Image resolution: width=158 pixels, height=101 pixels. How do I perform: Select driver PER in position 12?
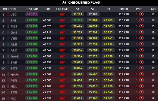(x=14, y=80)
